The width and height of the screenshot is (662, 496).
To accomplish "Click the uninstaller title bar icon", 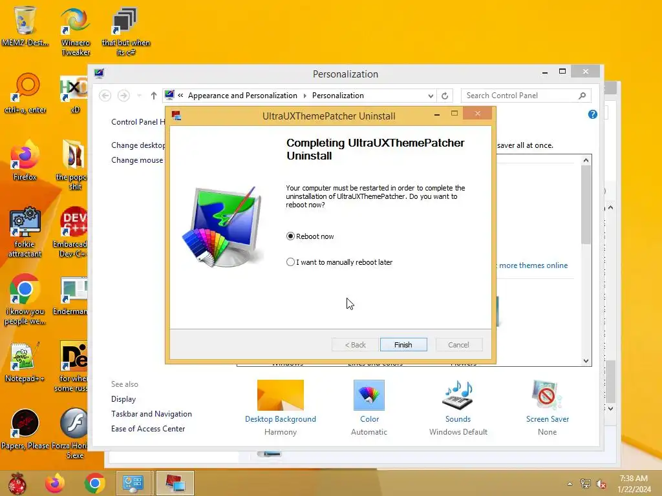I will 176,116.
